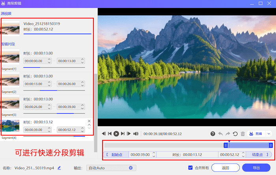
Task: Edit file name with pencil icon
Action: 59,168
